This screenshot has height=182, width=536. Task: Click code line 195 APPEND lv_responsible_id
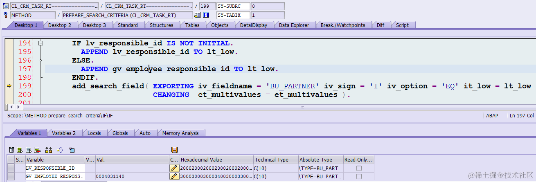point(159,52)
